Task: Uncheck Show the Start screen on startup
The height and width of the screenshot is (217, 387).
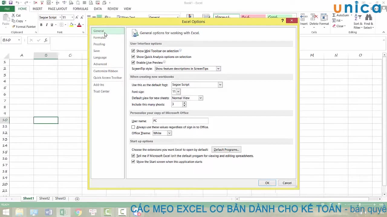Action: 133,162
